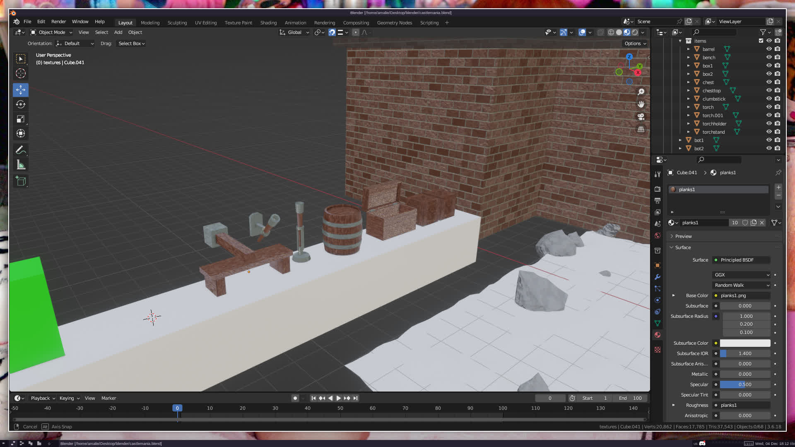Expand the chest object in outliner

[x=688, y=82]
